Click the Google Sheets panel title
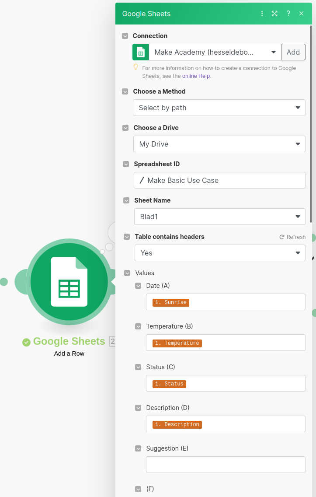 [146, 14]
